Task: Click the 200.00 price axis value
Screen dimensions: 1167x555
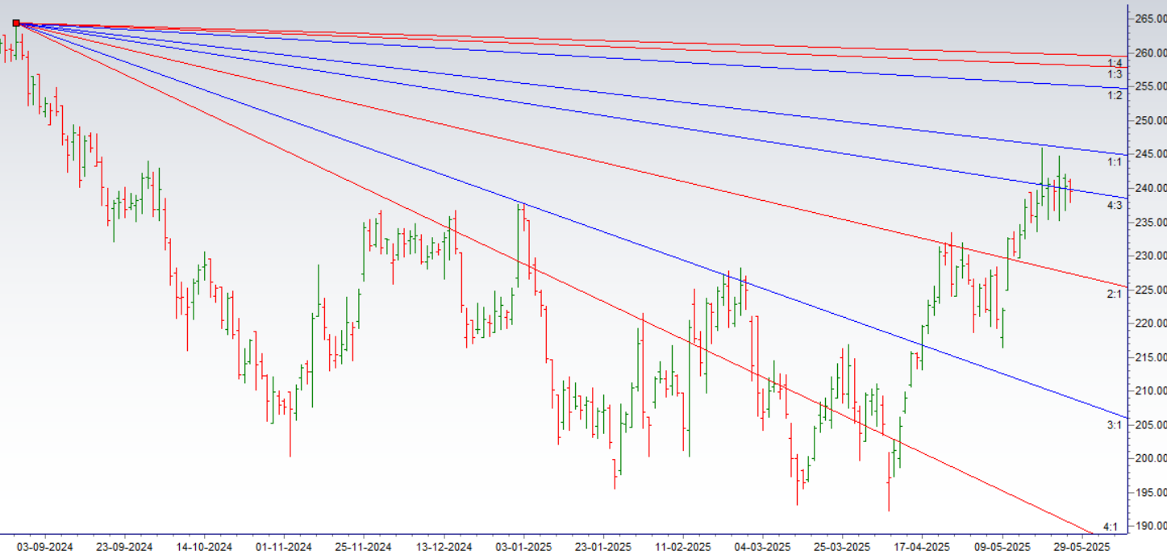Action: (1151, 458)
